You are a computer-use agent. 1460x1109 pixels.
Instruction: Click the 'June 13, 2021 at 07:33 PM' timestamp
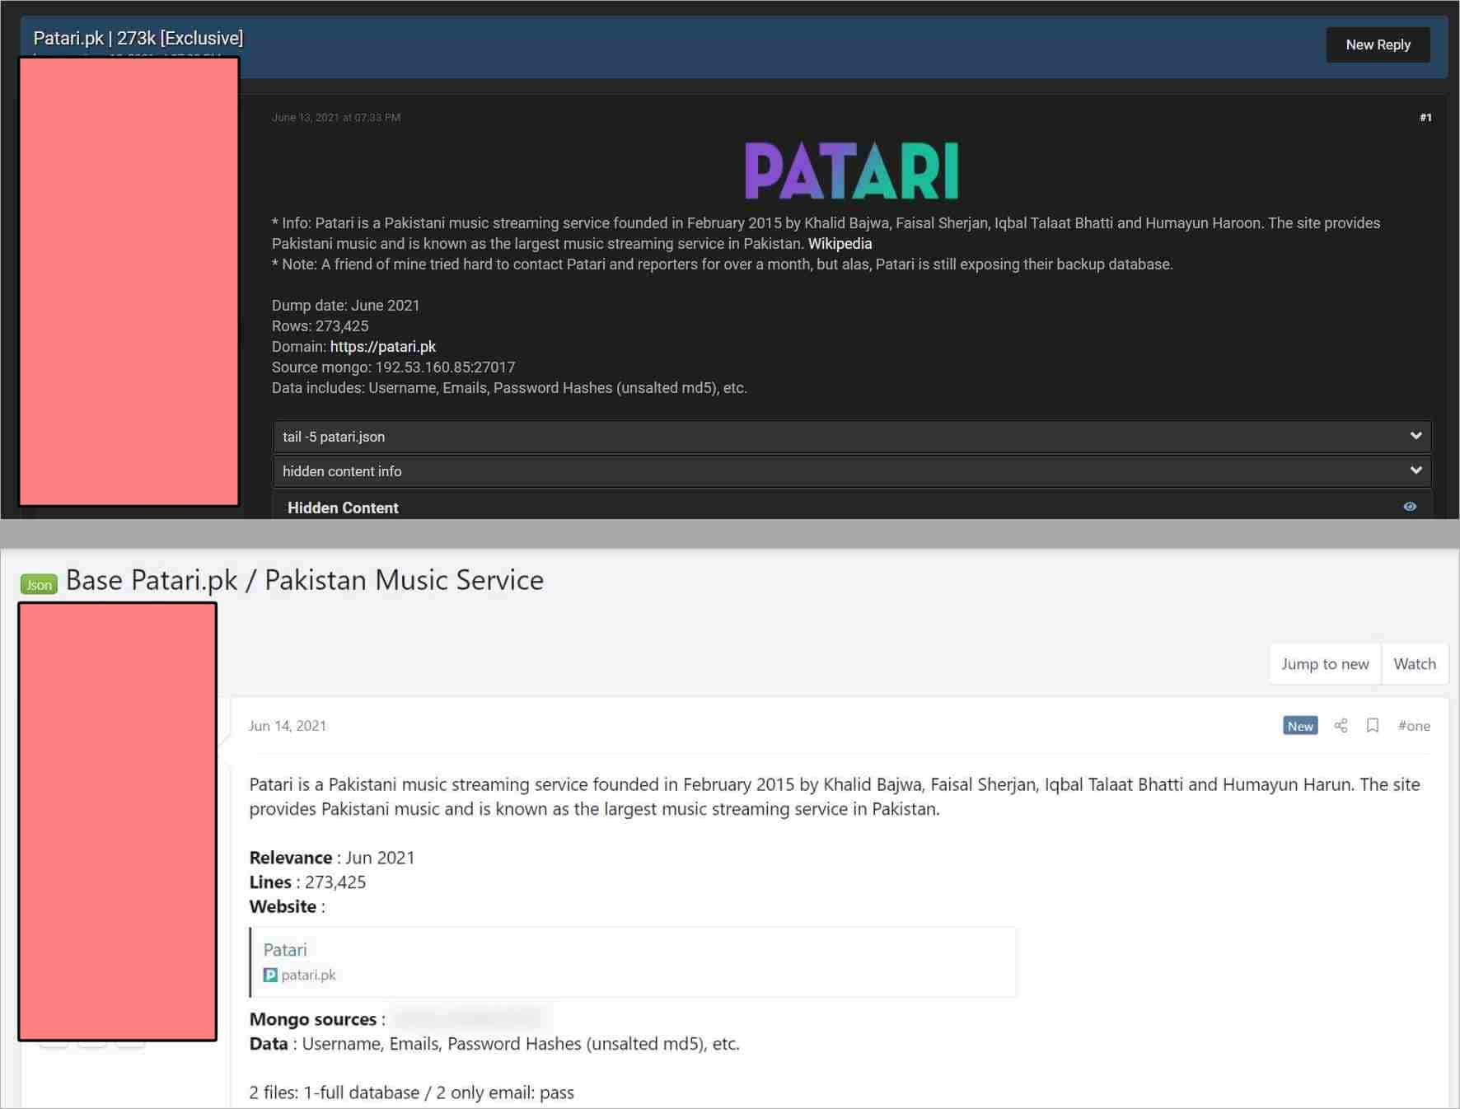point(336,118)
